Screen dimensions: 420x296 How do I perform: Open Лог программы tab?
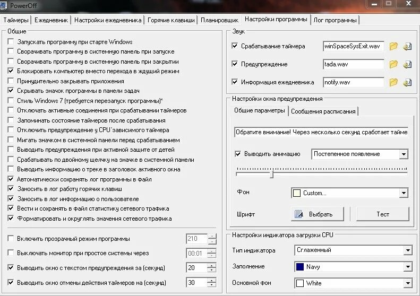[335, 20]
